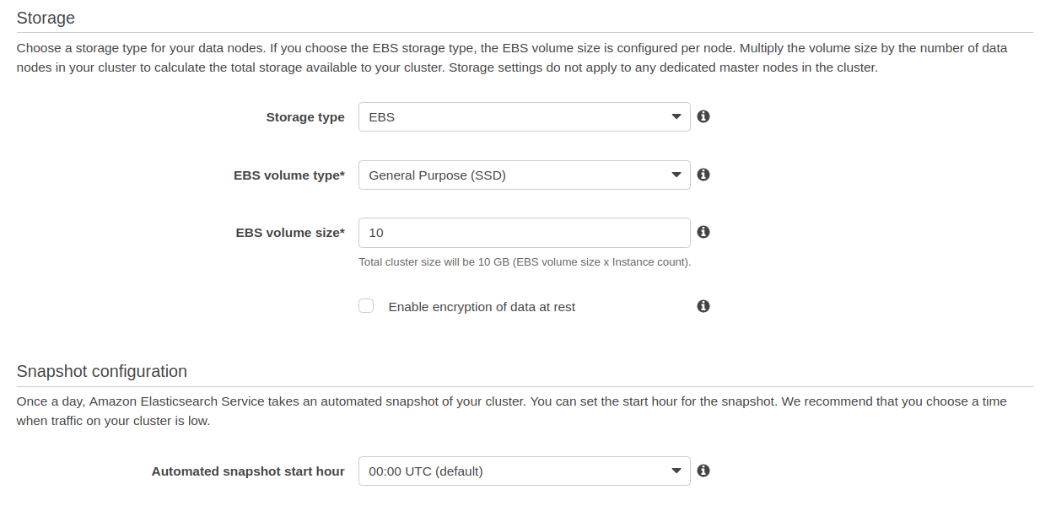Select the total cluster size note text

pos(524,261)
